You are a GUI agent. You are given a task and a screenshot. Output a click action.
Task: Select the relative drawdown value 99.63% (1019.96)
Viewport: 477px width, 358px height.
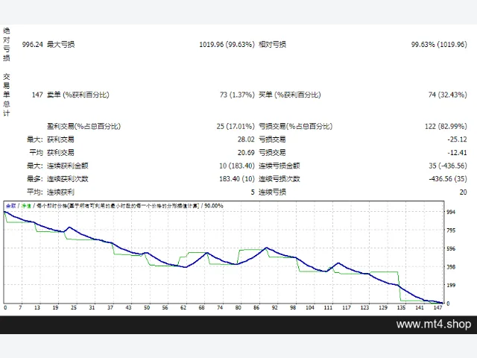(439, 45)
